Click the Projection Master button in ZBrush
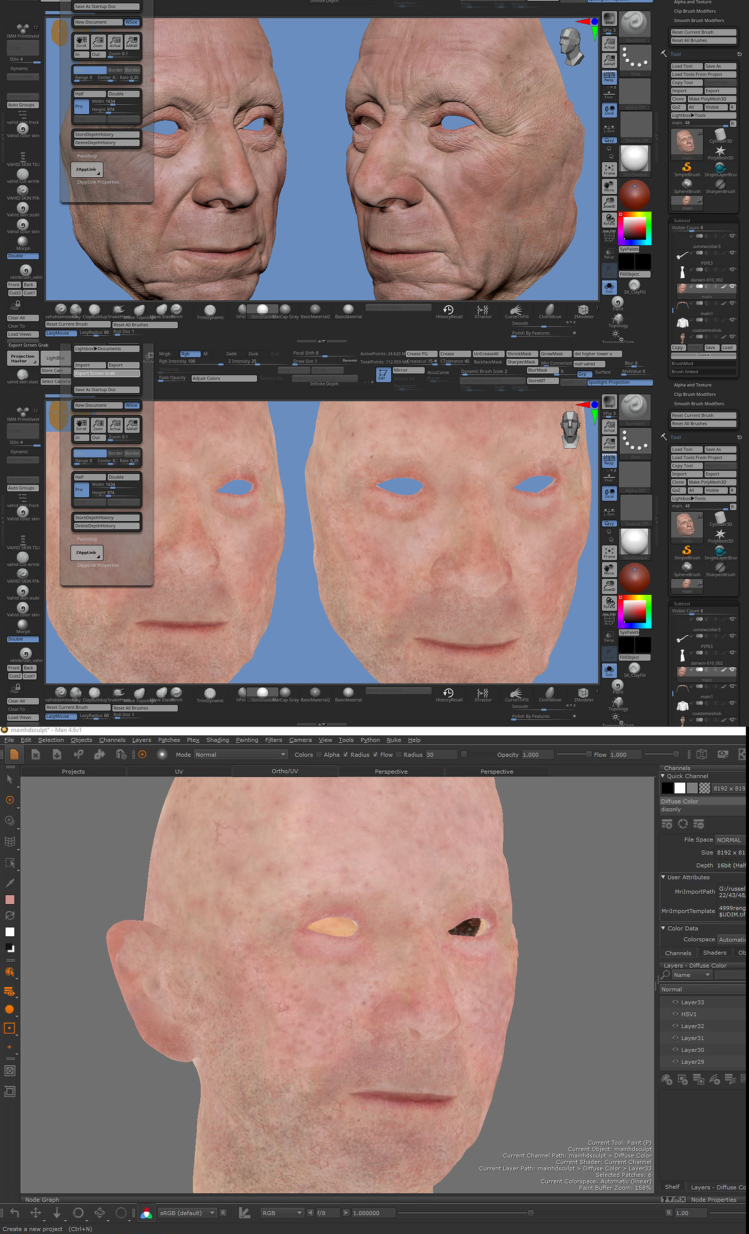Viewport: 749px width, 1234px height. (23, 358)
